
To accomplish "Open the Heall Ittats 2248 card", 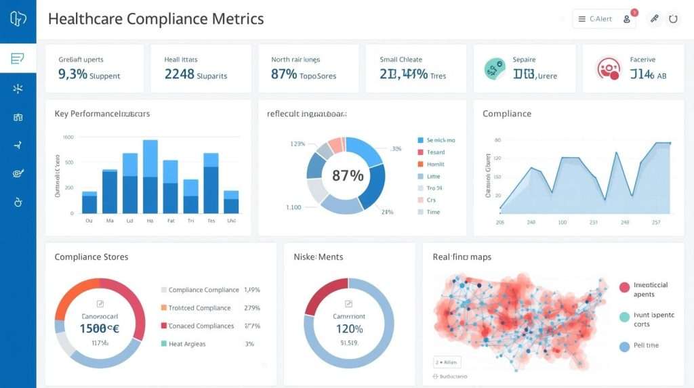I will 201,68.
